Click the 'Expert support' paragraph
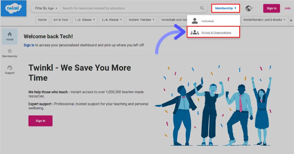The height and width of the screenshot is (154, 294). [88, 106]
